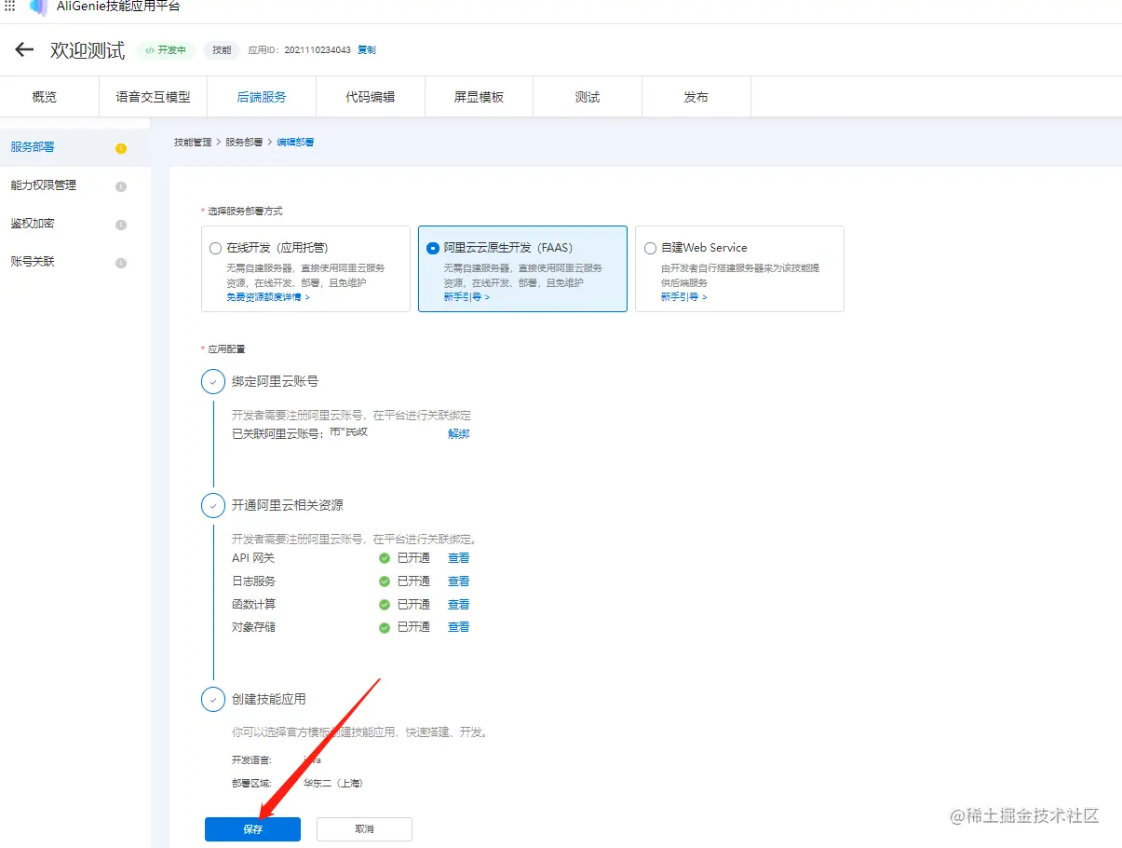Click the gray status dot beside 账号关联
This screenshot has height=848, width=1122.
click(x=121, y=263)
